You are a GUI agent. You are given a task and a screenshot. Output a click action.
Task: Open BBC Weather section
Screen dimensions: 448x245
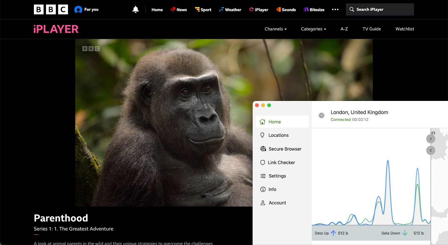click(230, 10)
